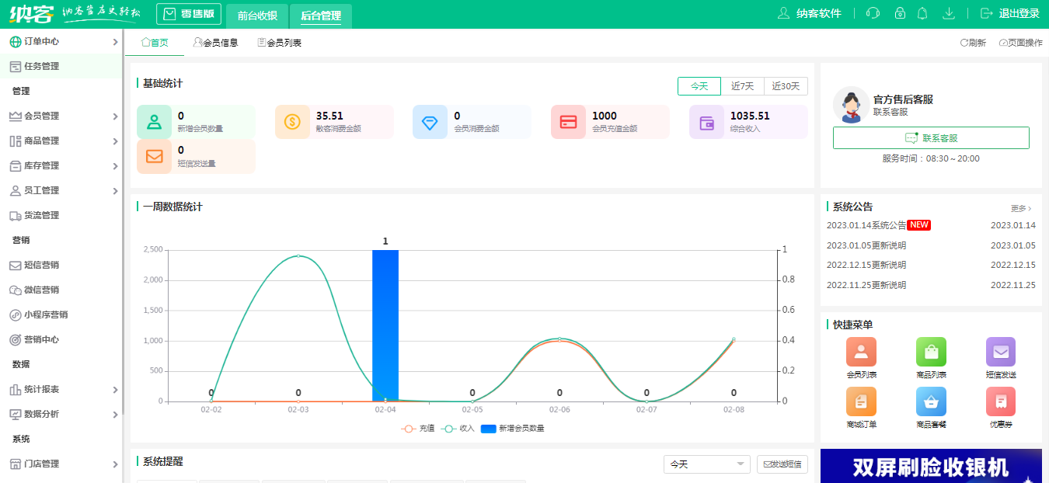Toggle the 充值 legend series
Image resolution: width=1049 pixels, height=483 pixels.
pyautogui.click(x=418, y=428)
